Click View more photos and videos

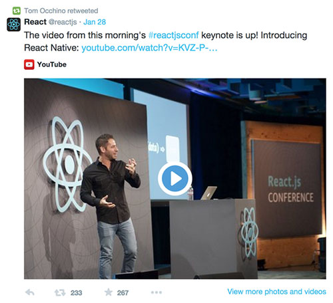(x=276, y=292)
